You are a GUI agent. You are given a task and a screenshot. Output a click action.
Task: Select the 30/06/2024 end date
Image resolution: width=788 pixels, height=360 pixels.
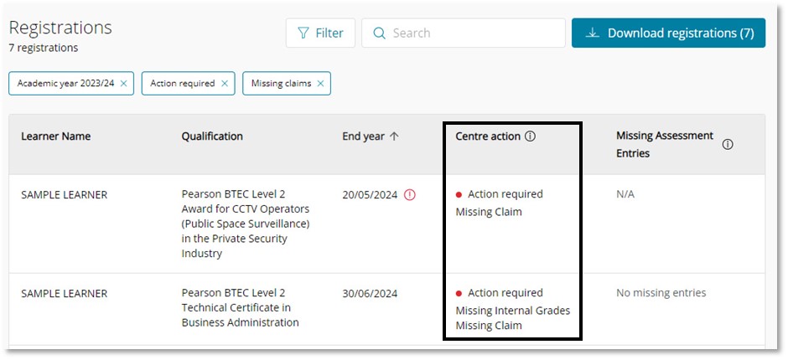click(370, 294)
